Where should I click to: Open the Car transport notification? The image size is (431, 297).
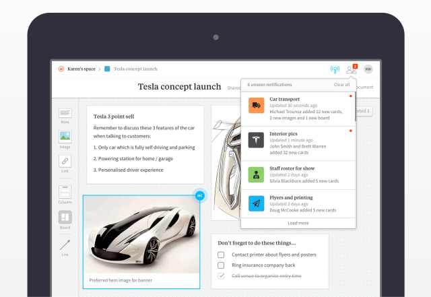(298, 109)
